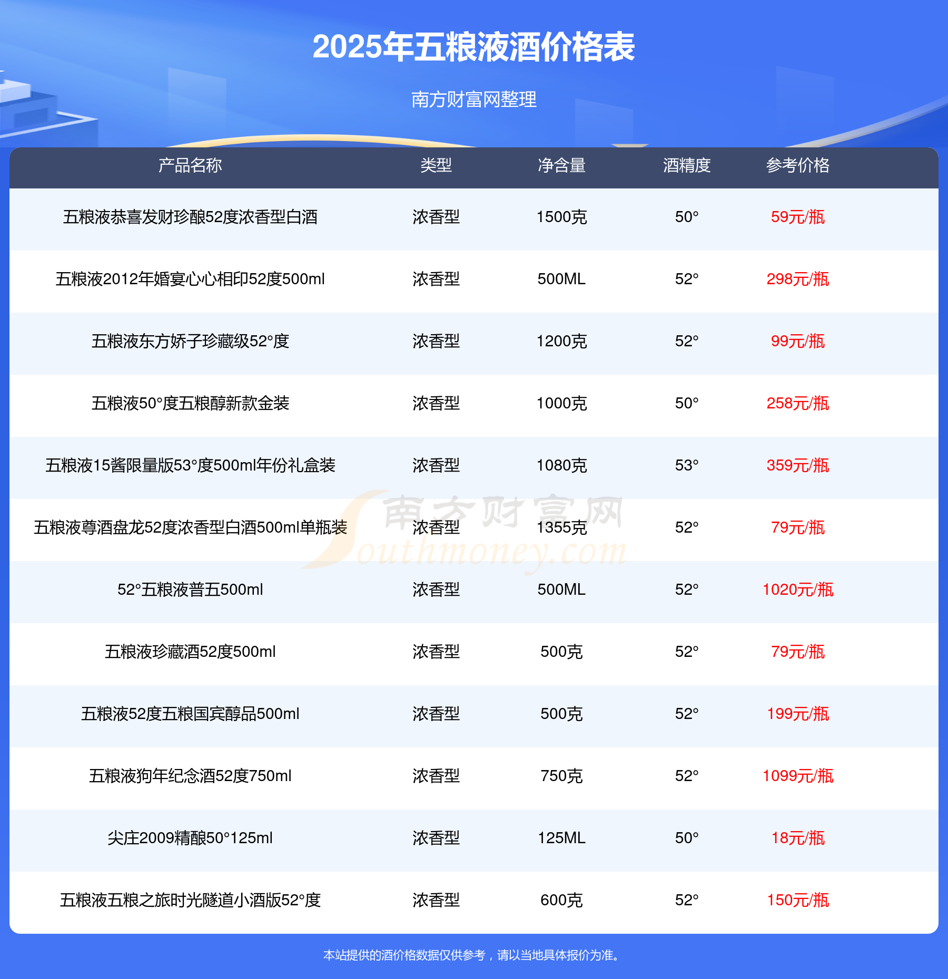Screen dimensions: 948x979
Task: Select 500克 in the 五粮国宾醇品 row
Action: (x=561, y=714)
